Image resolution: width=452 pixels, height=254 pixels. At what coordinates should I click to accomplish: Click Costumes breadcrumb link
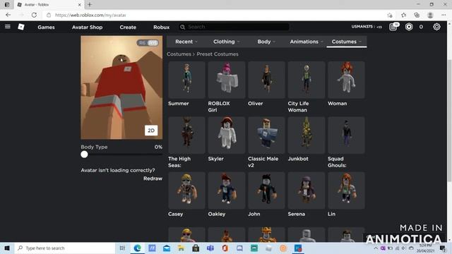click(x=179, y=54)
